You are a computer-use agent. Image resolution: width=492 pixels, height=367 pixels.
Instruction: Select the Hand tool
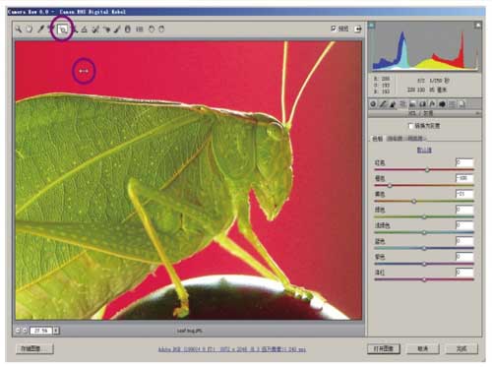[x=30, y=30]
